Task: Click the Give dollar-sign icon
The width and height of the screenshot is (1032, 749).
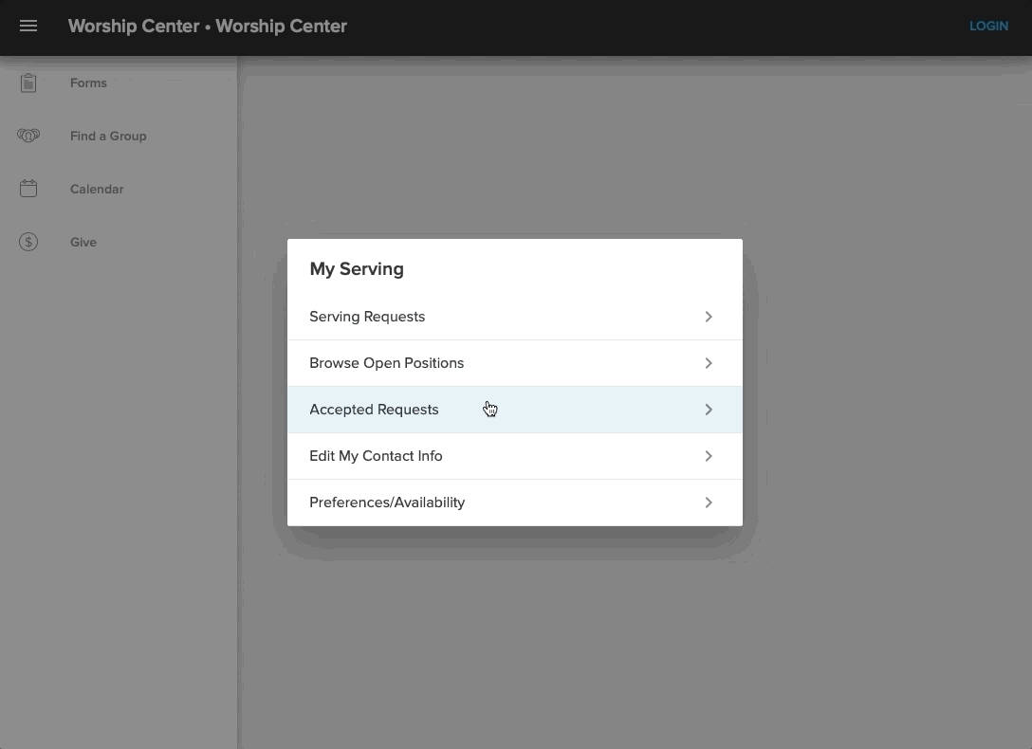Action: [28, 242]
